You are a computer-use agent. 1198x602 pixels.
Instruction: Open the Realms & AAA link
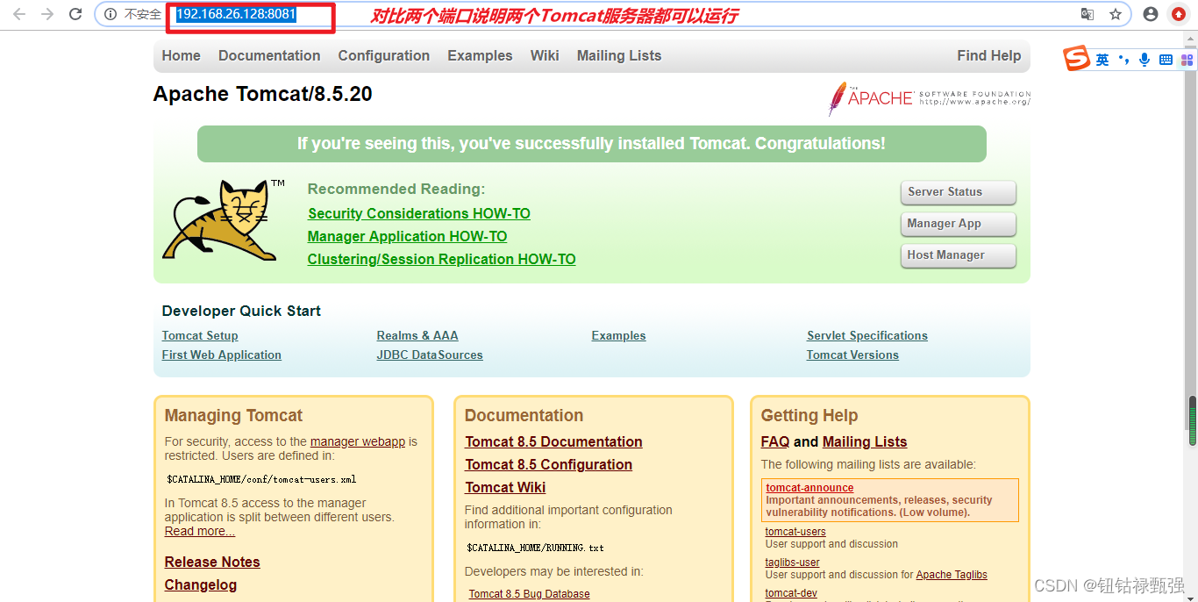417,335
